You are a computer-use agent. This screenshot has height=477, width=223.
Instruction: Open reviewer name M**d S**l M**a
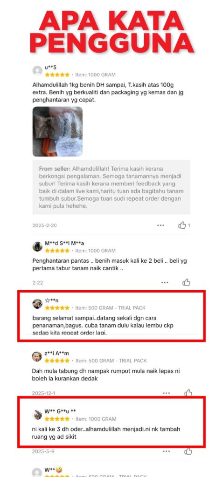click(x=64, y=243)
